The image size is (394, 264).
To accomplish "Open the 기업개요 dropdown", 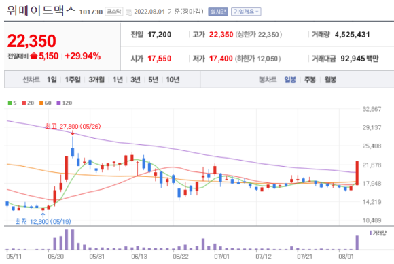I will tap(246, 12).
